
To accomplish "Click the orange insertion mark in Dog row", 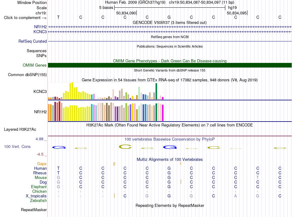I will (181, 182).
